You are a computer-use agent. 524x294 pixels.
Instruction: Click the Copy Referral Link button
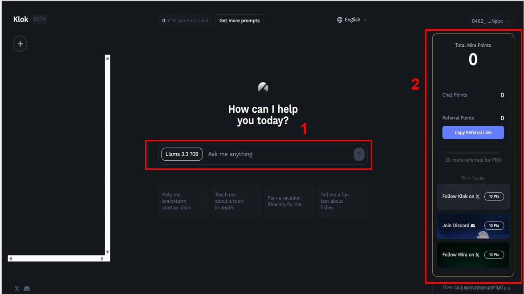(473, 132)
